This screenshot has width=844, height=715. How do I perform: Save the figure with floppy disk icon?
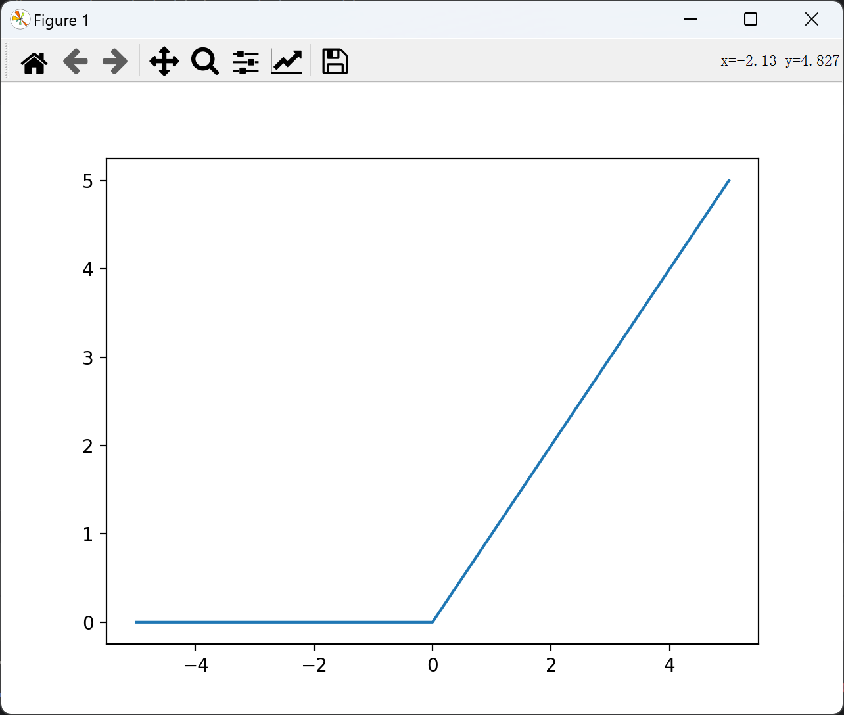(335, 61)
